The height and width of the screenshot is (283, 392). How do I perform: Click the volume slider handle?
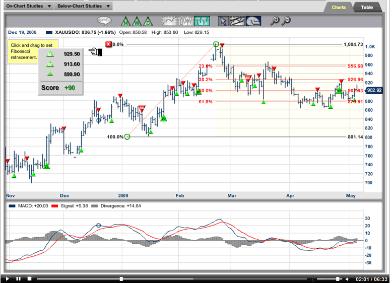(338, 279)
